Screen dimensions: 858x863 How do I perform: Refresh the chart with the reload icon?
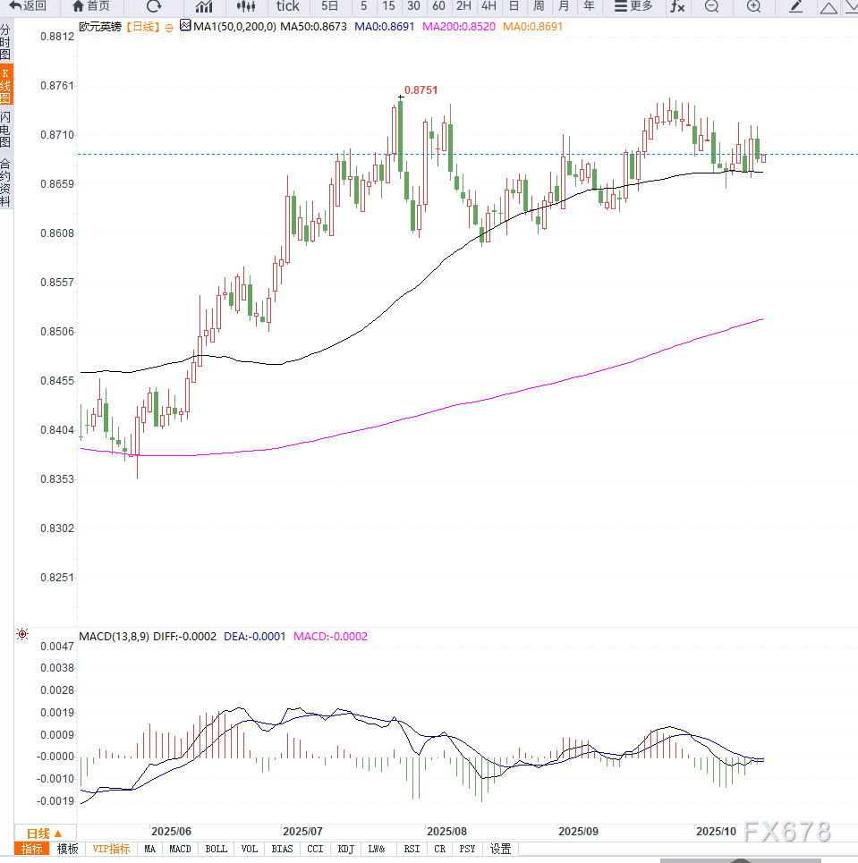(154, 6)
